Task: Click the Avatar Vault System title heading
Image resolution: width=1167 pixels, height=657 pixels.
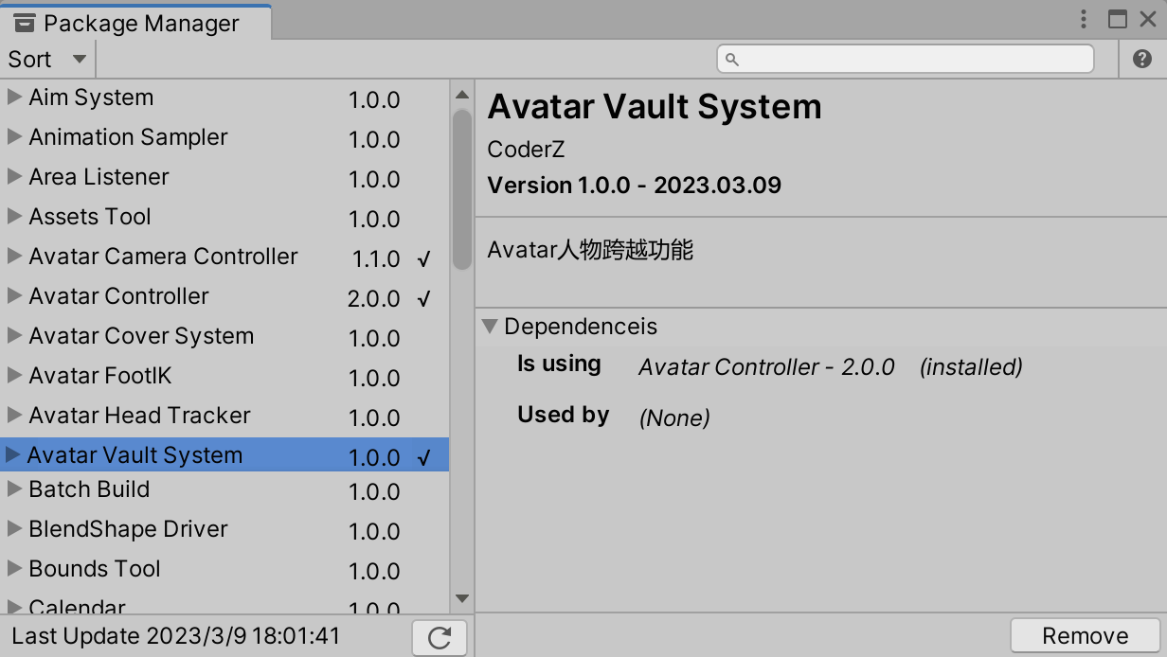Action: click(655, 106)
